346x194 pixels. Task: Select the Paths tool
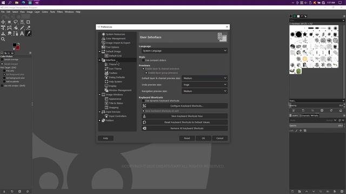(16, 33)
